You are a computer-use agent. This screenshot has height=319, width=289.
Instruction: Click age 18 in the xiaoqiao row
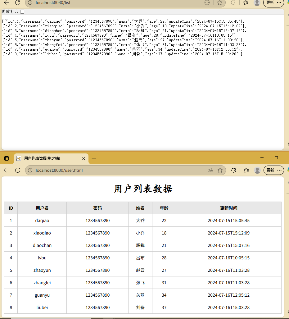pos(164,233)
